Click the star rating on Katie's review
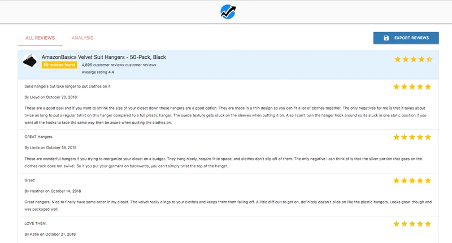Viewport: 452px width, 243px height. click(x=412, y=224)
